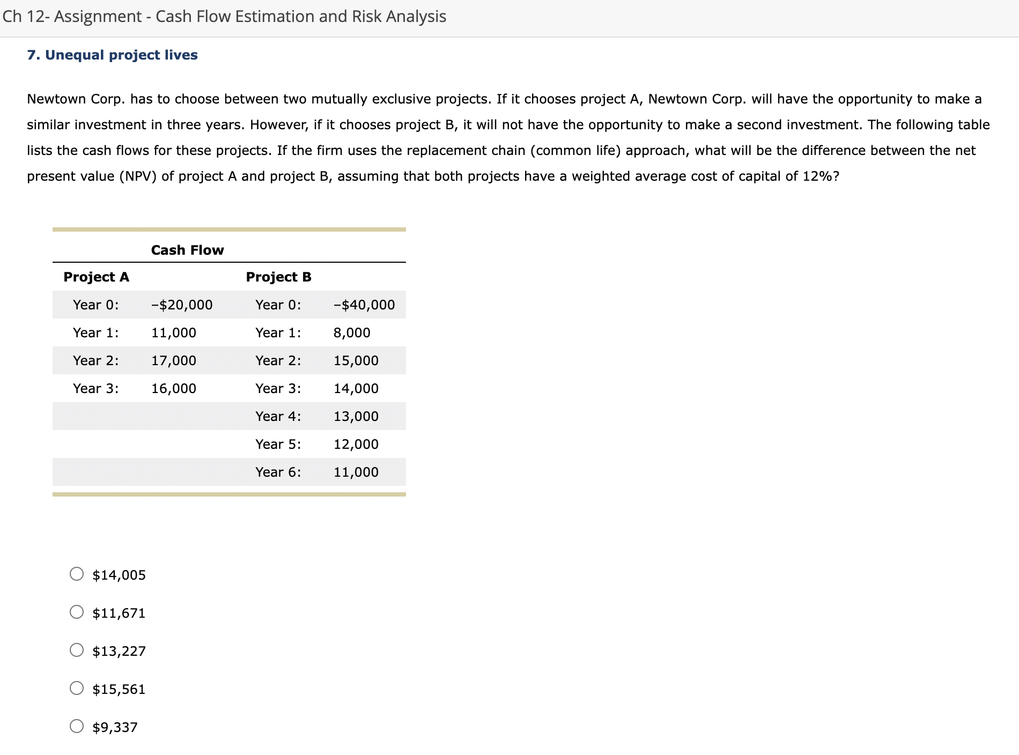
Task: Select the $11,671 answer option
Action: coord(76,612)
